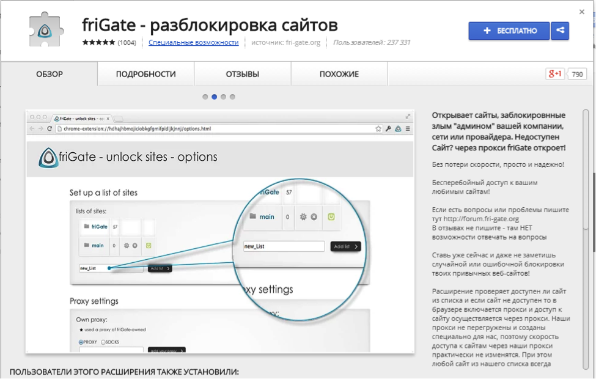
Task: Click the magnified remove list icon
Action: pos(314,216)
